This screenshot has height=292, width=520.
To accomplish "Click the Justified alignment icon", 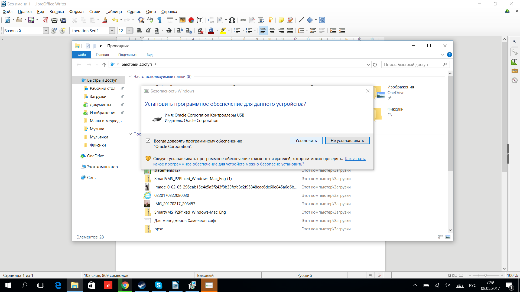I will tap(290, 31).
